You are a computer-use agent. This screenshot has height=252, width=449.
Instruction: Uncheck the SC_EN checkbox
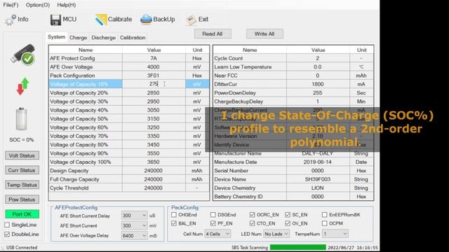[288, 215]
